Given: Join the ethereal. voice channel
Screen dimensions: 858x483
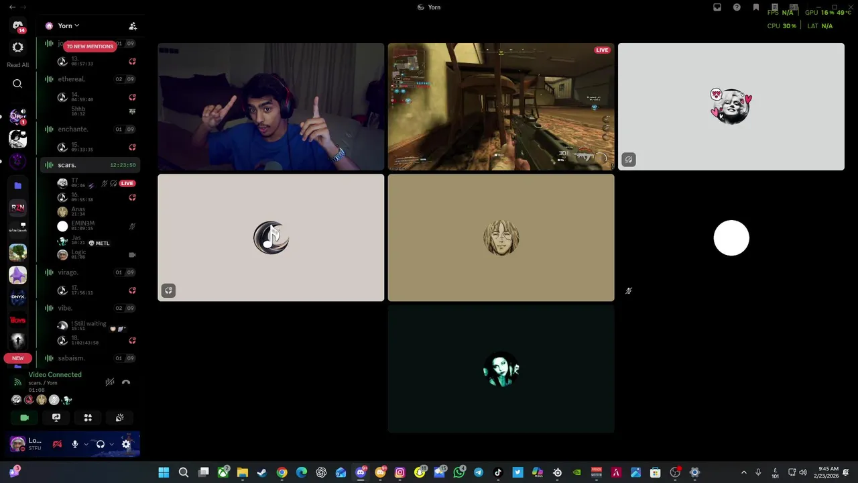Looking at the screenshot, I should (90, 79).
